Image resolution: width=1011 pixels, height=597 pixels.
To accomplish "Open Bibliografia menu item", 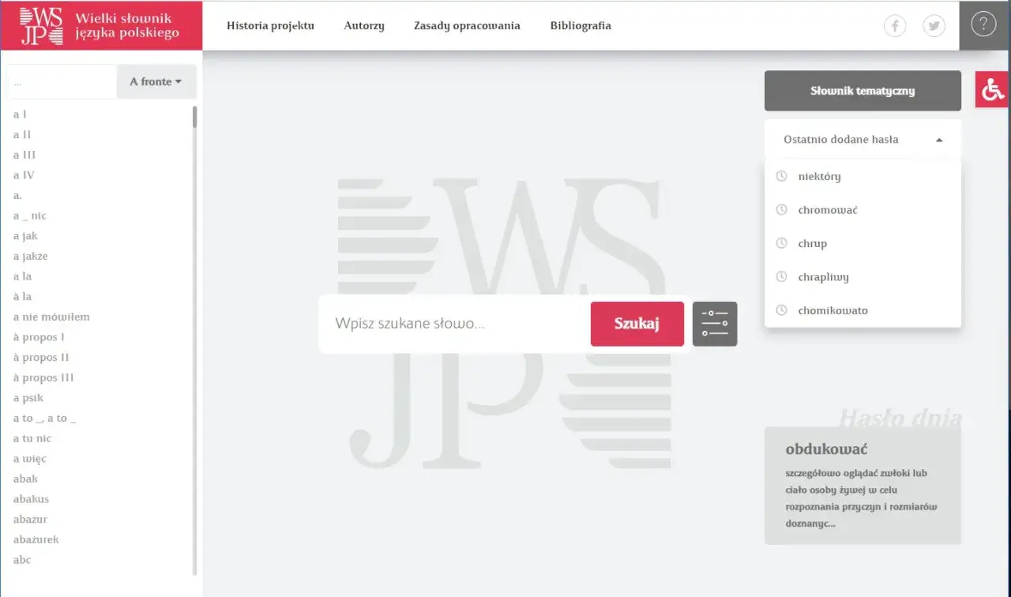I will (x=581, y=25).
